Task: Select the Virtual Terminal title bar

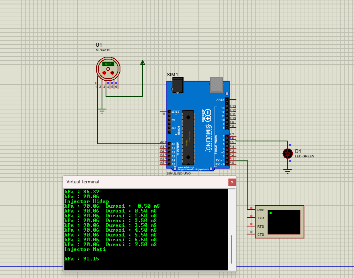Action: pos(120,182)
